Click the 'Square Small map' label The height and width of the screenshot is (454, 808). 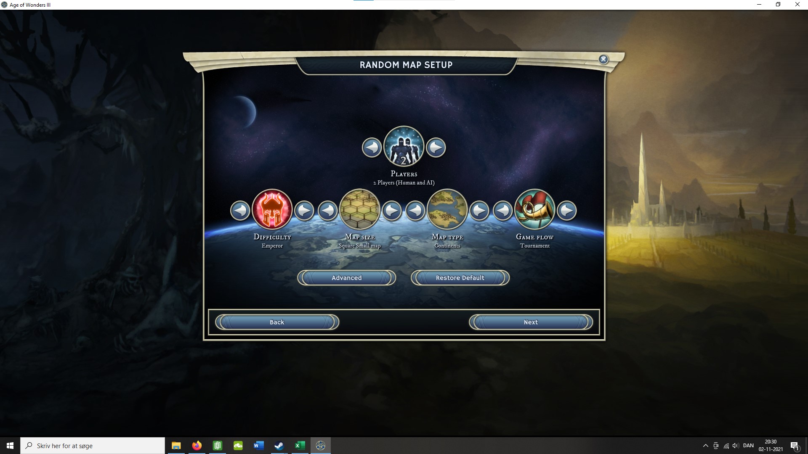tap(359, 245)
